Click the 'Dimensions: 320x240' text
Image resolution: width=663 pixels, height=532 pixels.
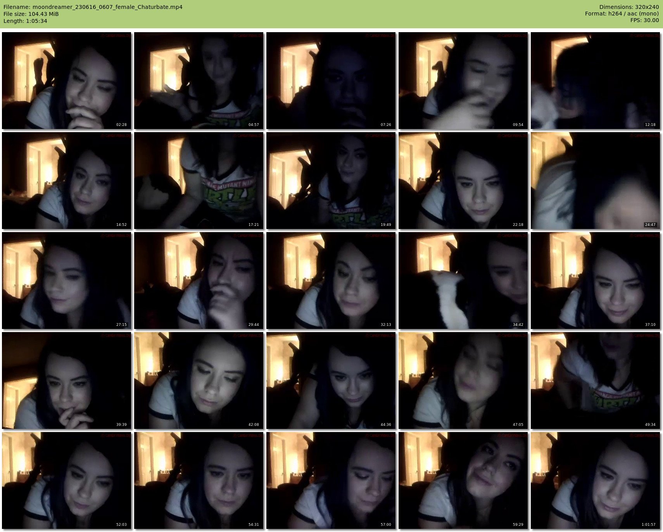[x=629, y=7]
